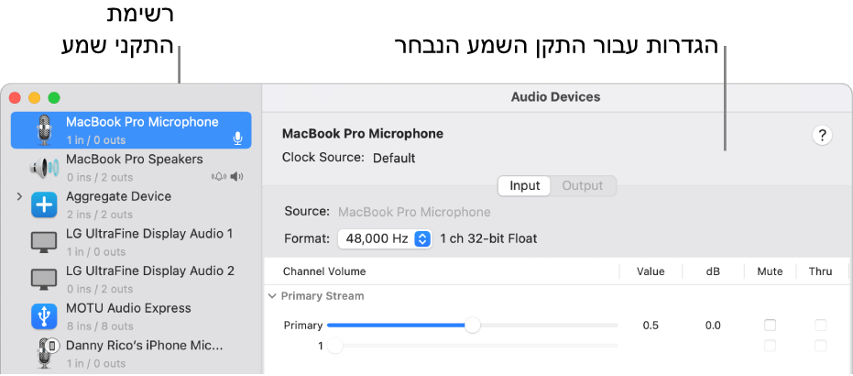This screenshot has height=376, width=853.
Task: Click the Primary volume slider
Action: click(472, 326)
